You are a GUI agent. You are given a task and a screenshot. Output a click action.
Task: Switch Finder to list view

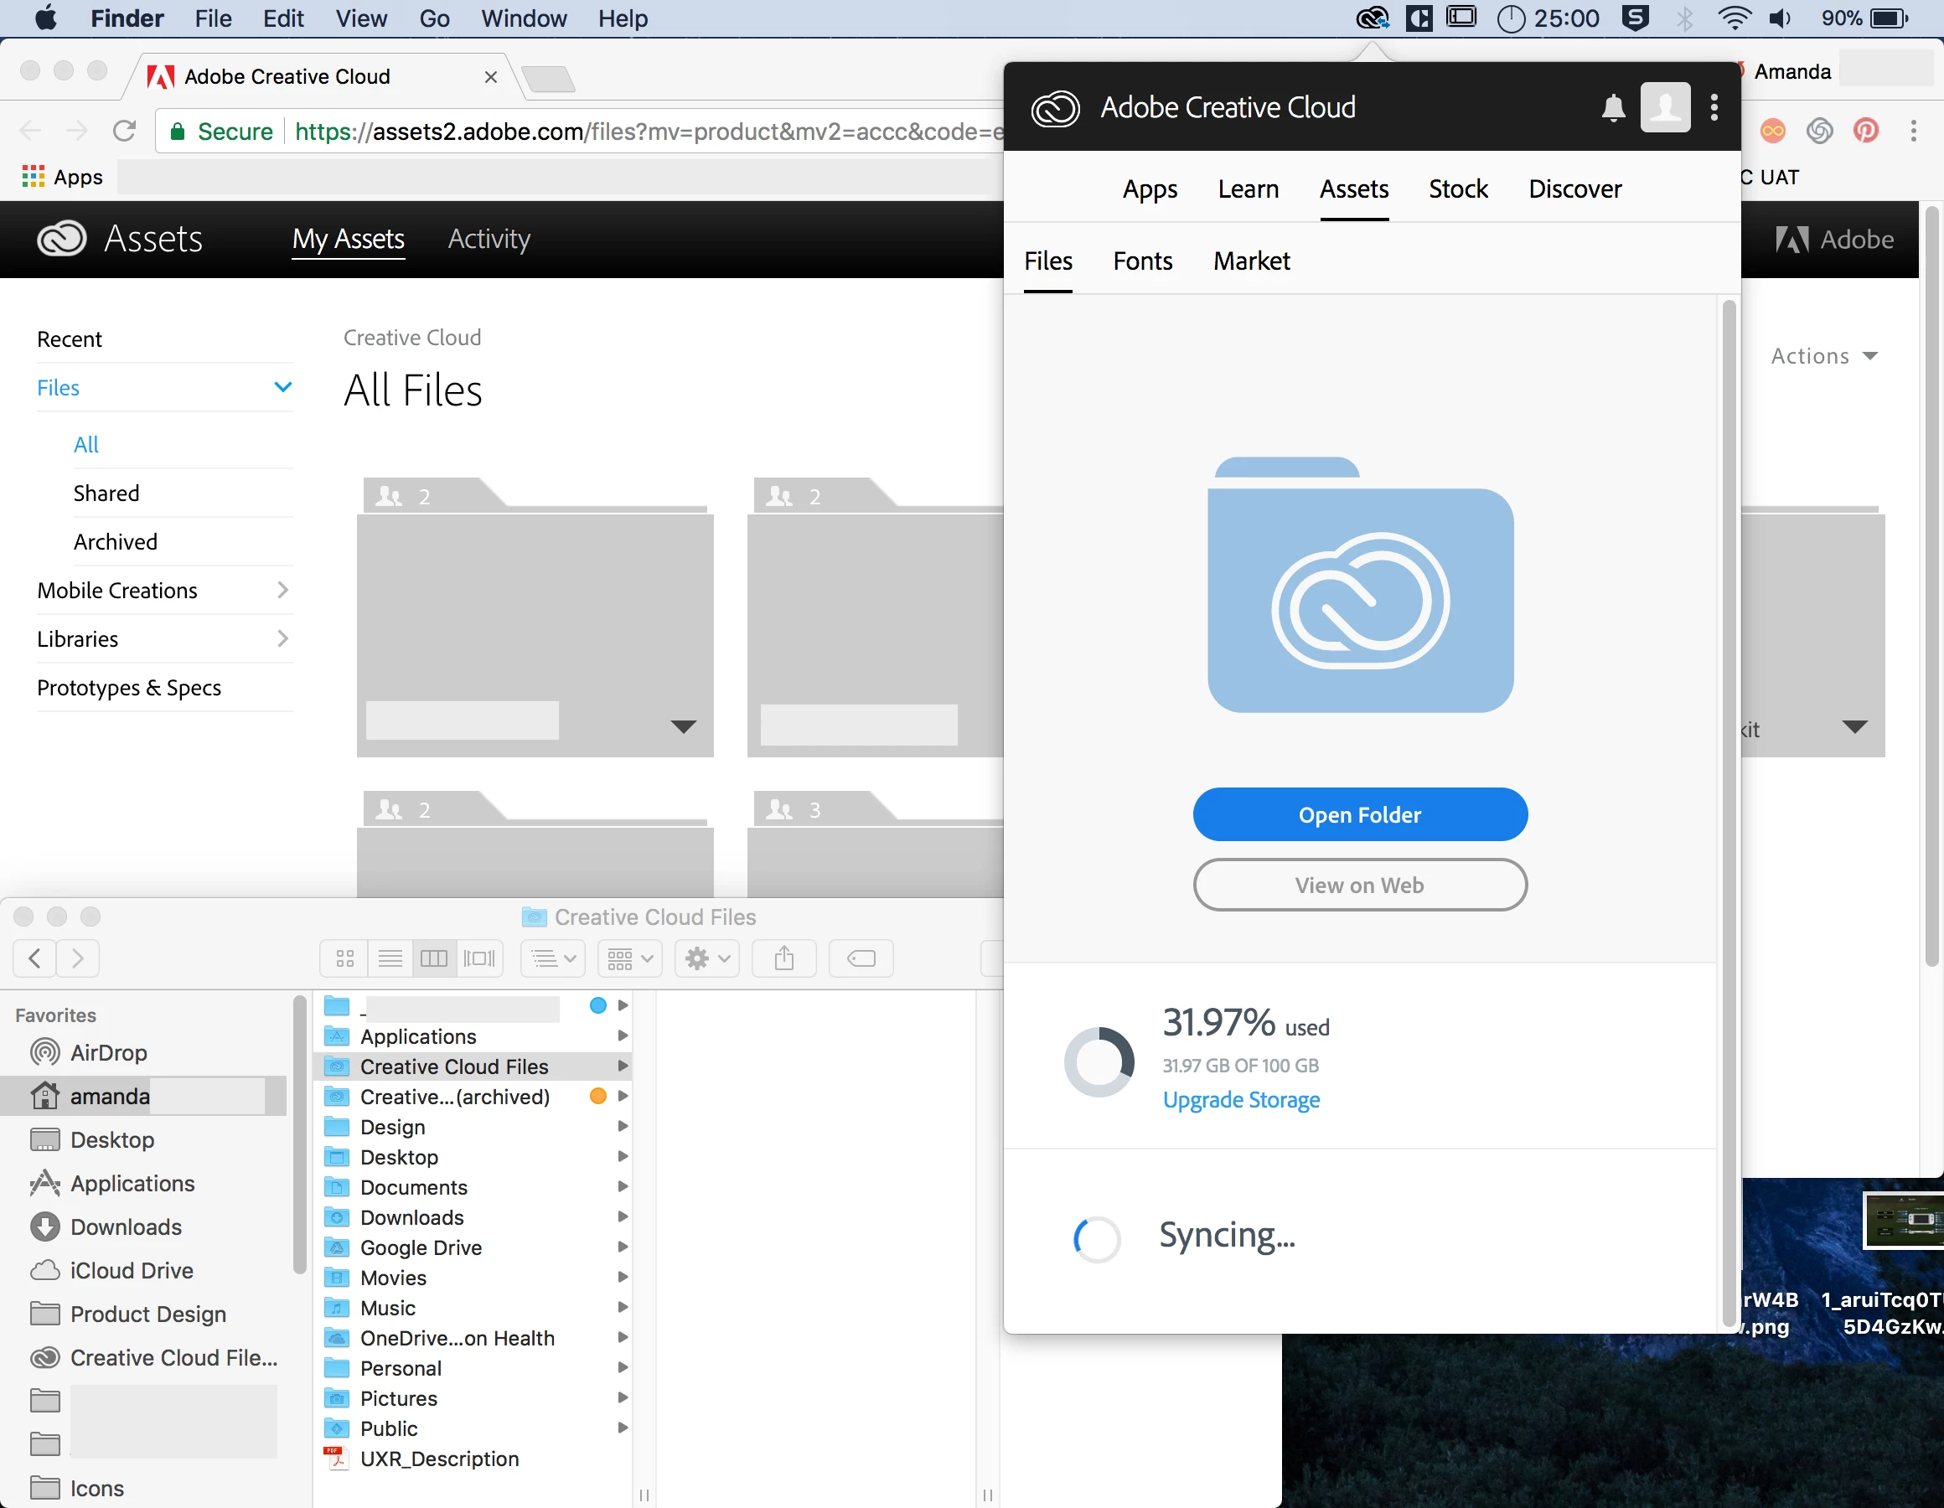[x=390, y=958]
